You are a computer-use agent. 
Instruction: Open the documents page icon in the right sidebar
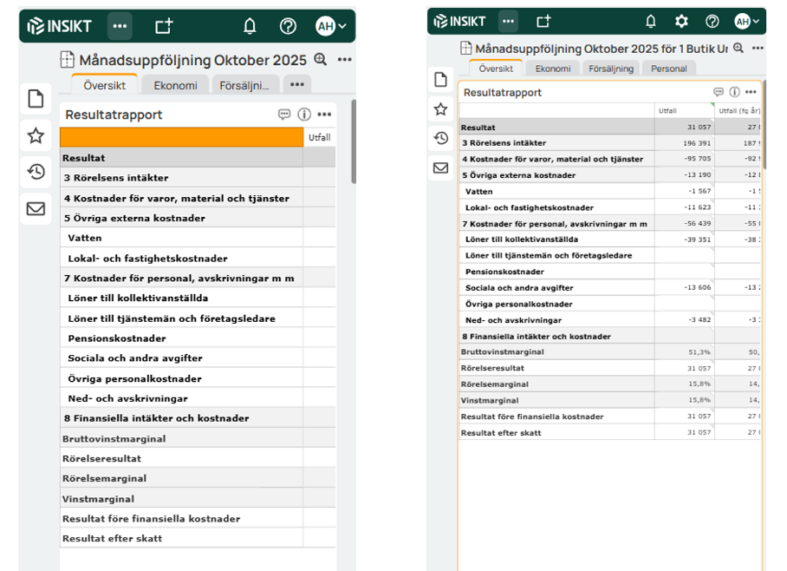coord(440,79)
